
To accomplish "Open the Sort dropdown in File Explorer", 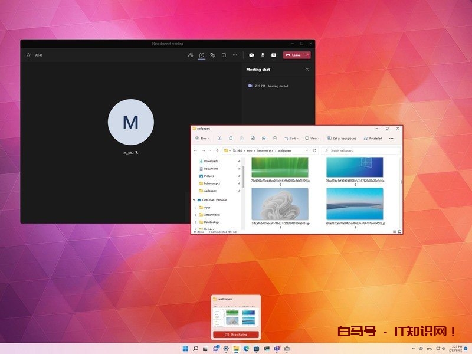I will [x=291, y=139].
